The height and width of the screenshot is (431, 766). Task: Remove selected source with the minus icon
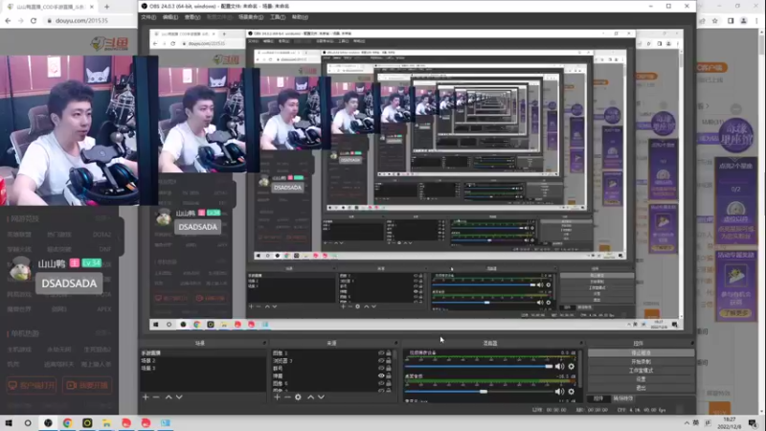click(x=287, y=397)
